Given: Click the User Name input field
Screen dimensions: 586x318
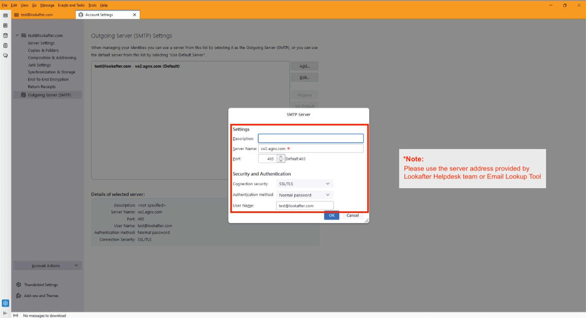Looking at the screenshot, I should [305, 206].
